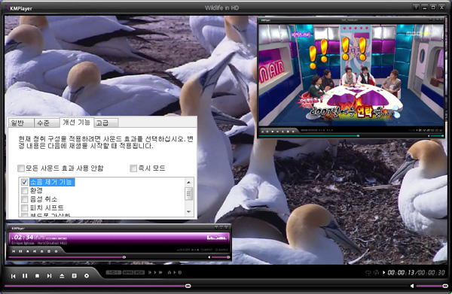Enable the 환경 effect checkbox

tap(25, 190)
